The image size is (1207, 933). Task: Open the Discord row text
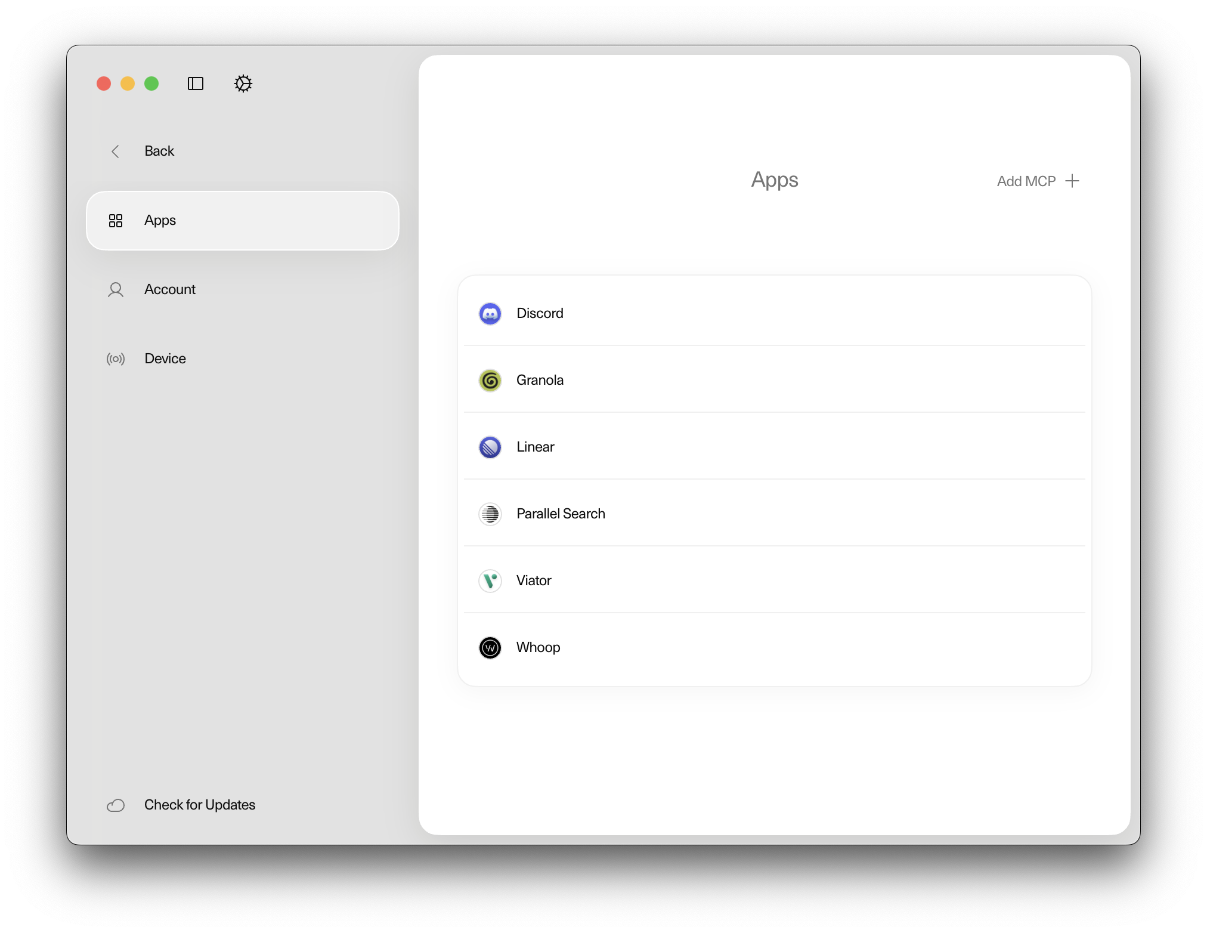[x=540, y=313]
